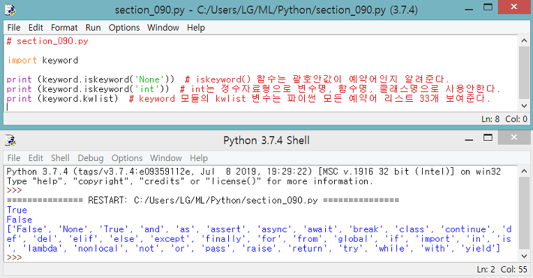Click the '# section_090.py' comment line
Viewport: 533px width, 278px height.
47,41
